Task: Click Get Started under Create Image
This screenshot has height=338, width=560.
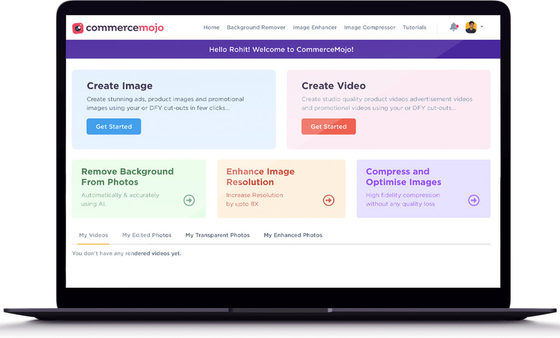Action: click(114, 127)
